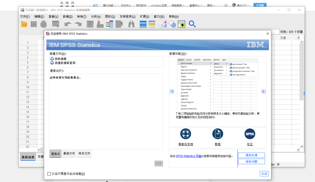Click the Save document toolbar icon
This screenshot has height=182, width=315.
(34, 24)
